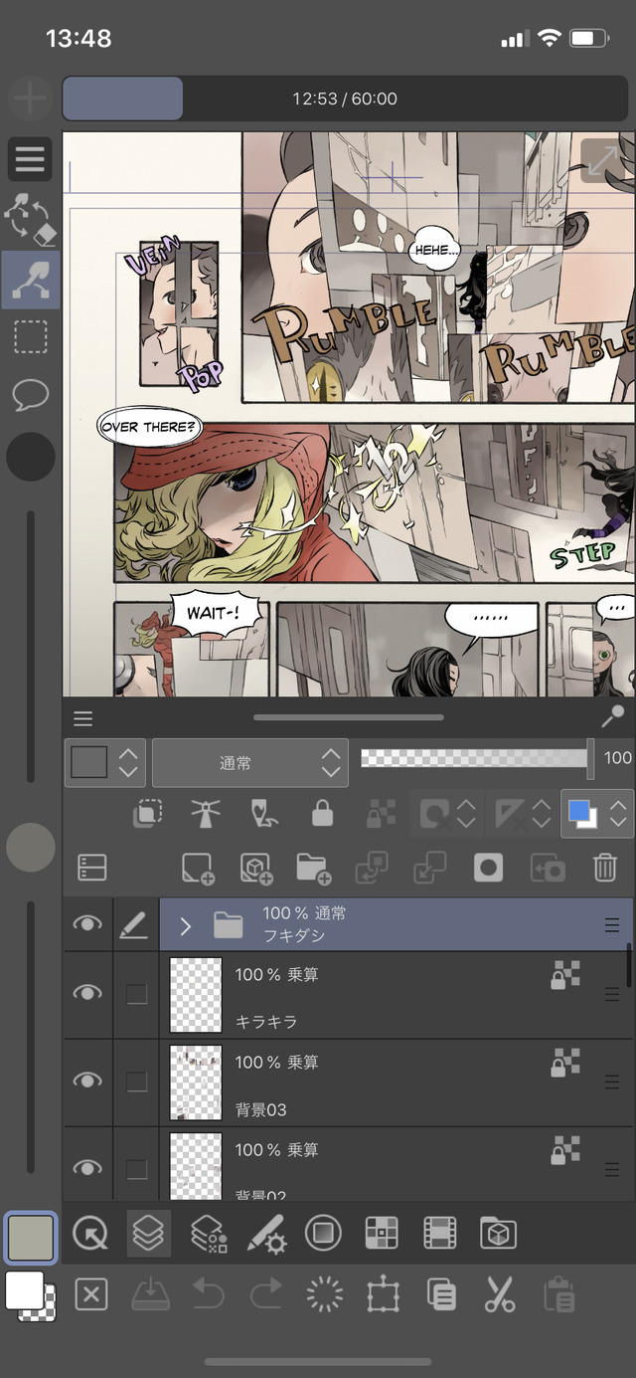Tap the pin icon on layer palette
Image resolution: width=636 pixels, height=1378 pixels.
click(x=613, y=716)
